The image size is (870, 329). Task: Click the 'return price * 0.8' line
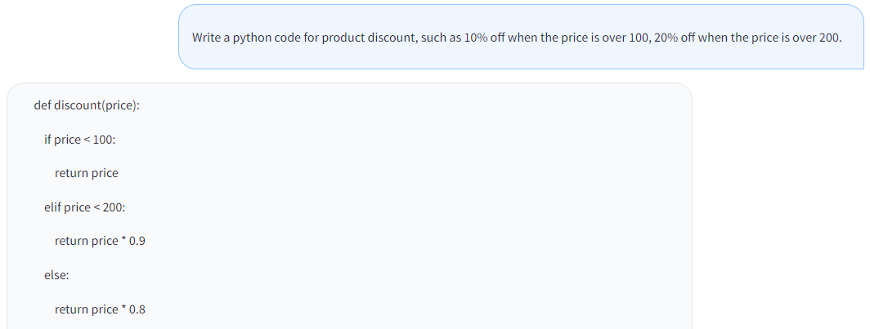point(100,309)
